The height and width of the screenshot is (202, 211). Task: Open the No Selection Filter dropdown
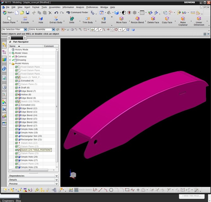(25, 29)
